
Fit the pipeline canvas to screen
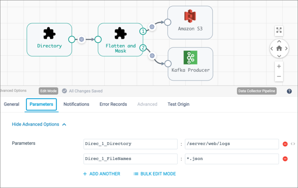pyautogui.click(x=279, y=30)
